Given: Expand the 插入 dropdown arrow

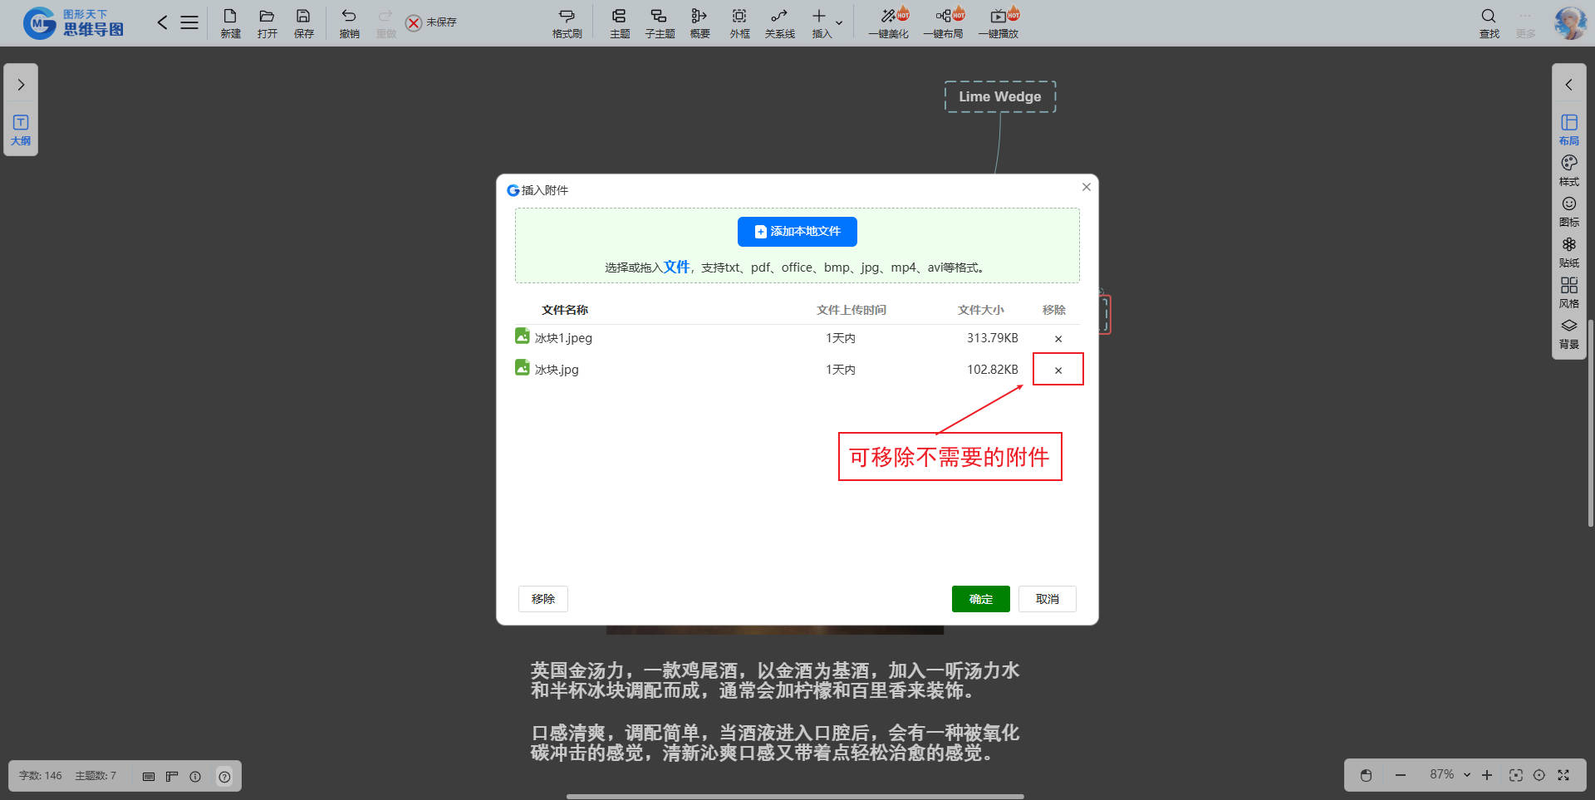Looking at the screenshot, I should [839, 22].
